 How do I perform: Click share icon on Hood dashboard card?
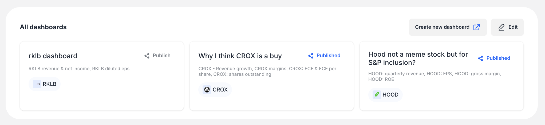coord(480,59)
